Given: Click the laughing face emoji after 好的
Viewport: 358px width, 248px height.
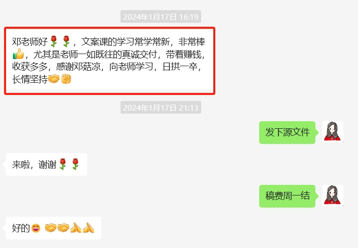Looking at the screenshot, I should pos(36,228).
